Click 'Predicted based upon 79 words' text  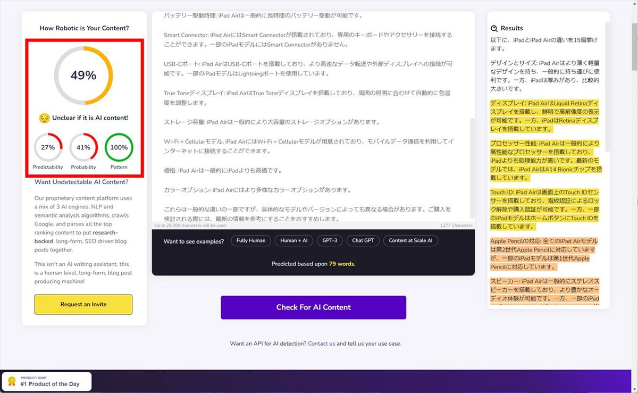coord(313,264)
